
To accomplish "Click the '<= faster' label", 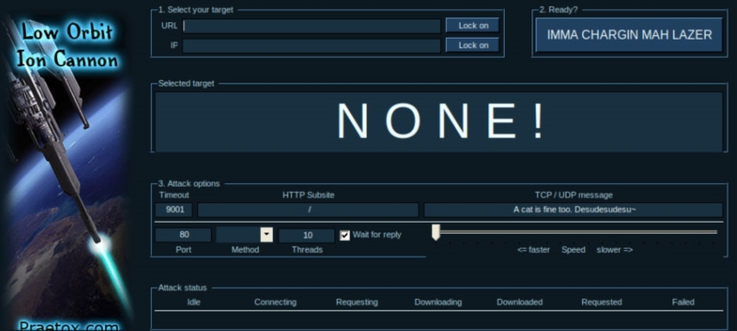I will [533, 249].
